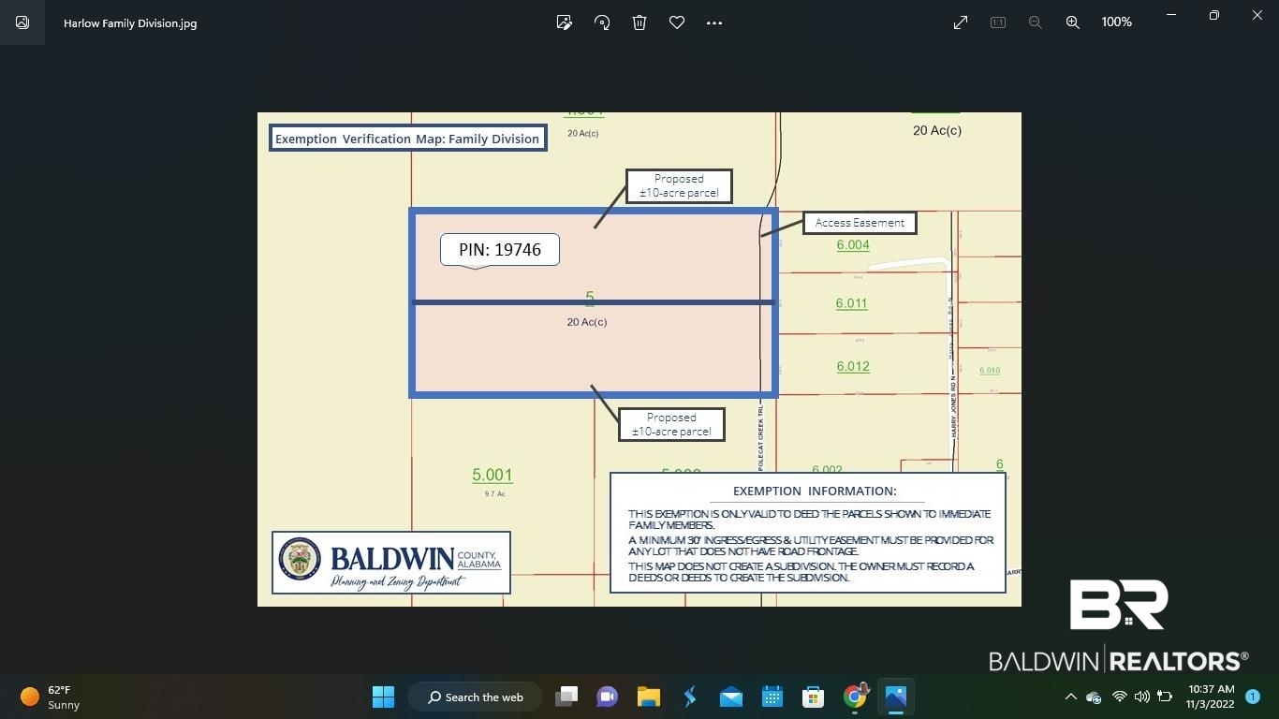1279x719 pixels.
Task: Open the blue lightning-bolt app on the taskbar
Action: click(690, 697)
